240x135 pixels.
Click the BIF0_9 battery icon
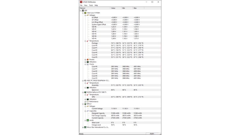[85, 104]
